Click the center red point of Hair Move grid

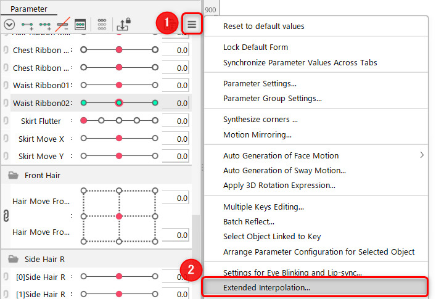[x=119, y=216]
